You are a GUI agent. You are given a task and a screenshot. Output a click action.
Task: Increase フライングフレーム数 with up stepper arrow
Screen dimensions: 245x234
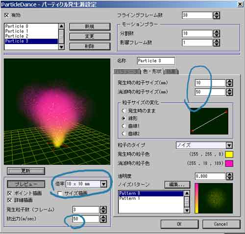217,14
